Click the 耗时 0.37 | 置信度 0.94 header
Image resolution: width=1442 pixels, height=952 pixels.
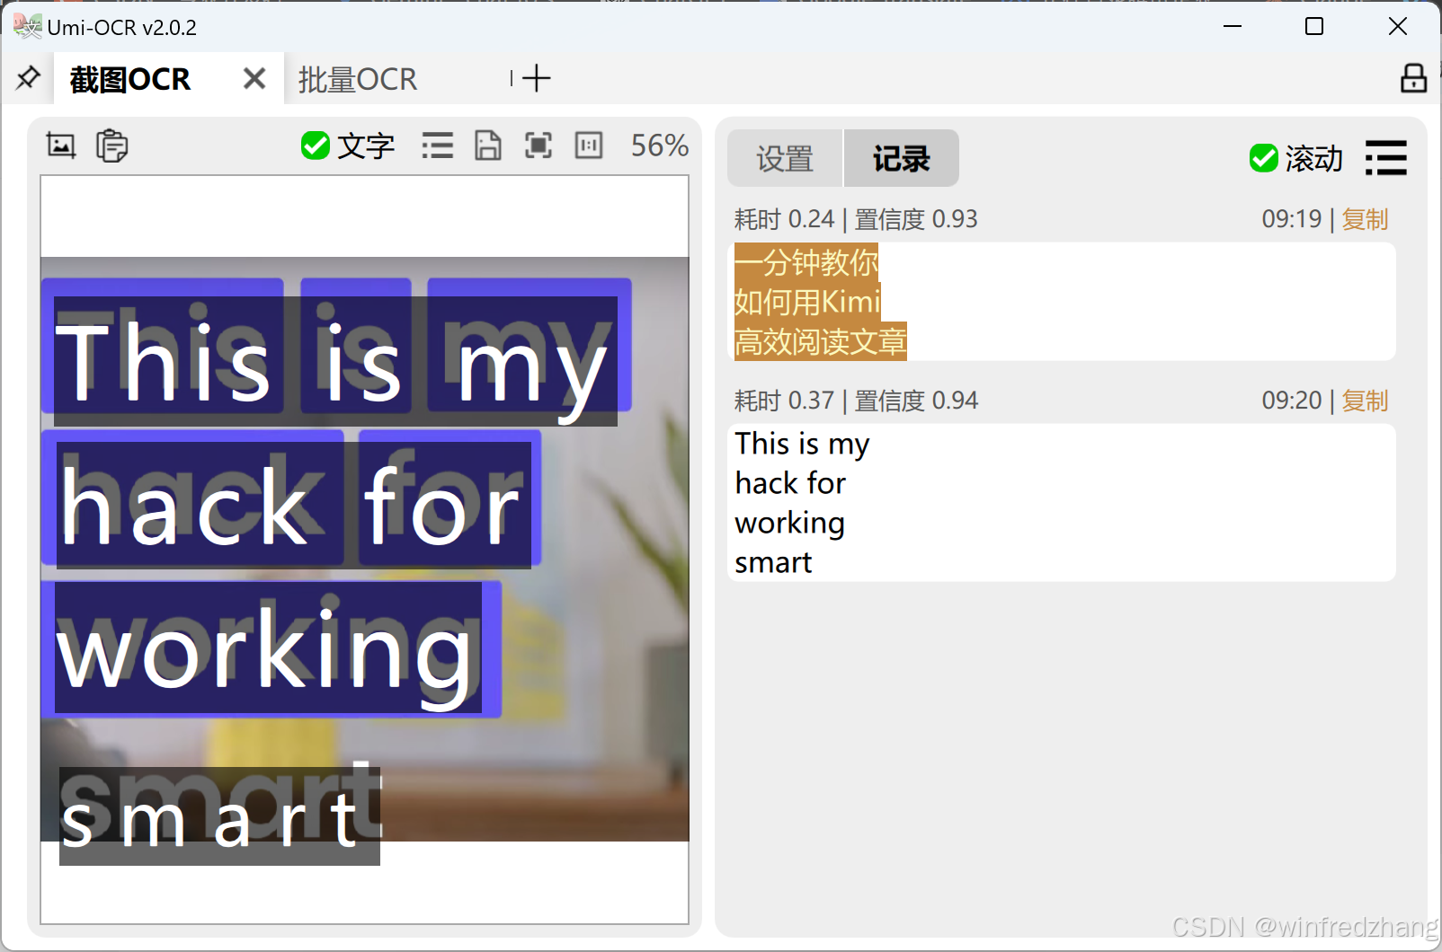[856, 401]
